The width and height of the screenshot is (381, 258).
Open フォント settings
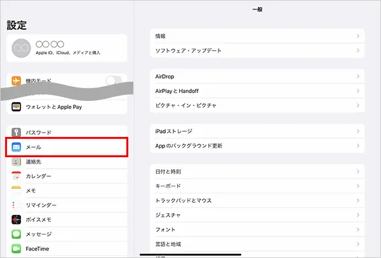[257, 229]
